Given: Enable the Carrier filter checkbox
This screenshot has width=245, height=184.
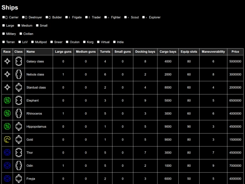Looking at the screenshot, I should 4,17.
